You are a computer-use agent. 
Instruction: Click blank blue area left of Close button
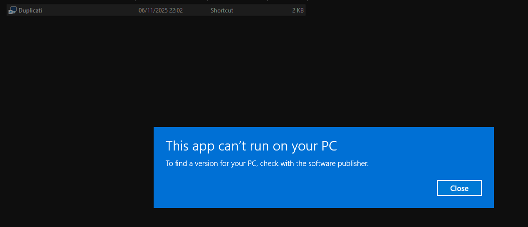300,188
